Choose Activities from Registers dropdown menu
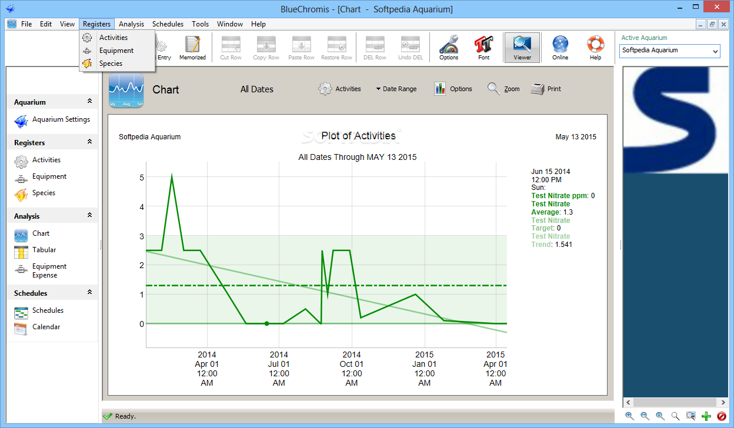Image resolution: width=734 pixels, height=428 pixels. pos(117,38)
